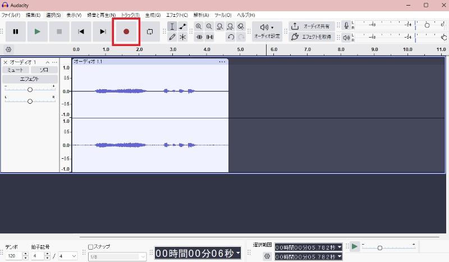The image size is (449, 262).
Task: Adjust the track pan L/R slider knob
Action: [x=30, y=102]
